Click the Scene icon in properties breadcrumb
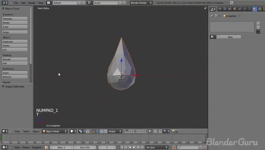Viewport: 265px width, 150px height. (216, 16)
